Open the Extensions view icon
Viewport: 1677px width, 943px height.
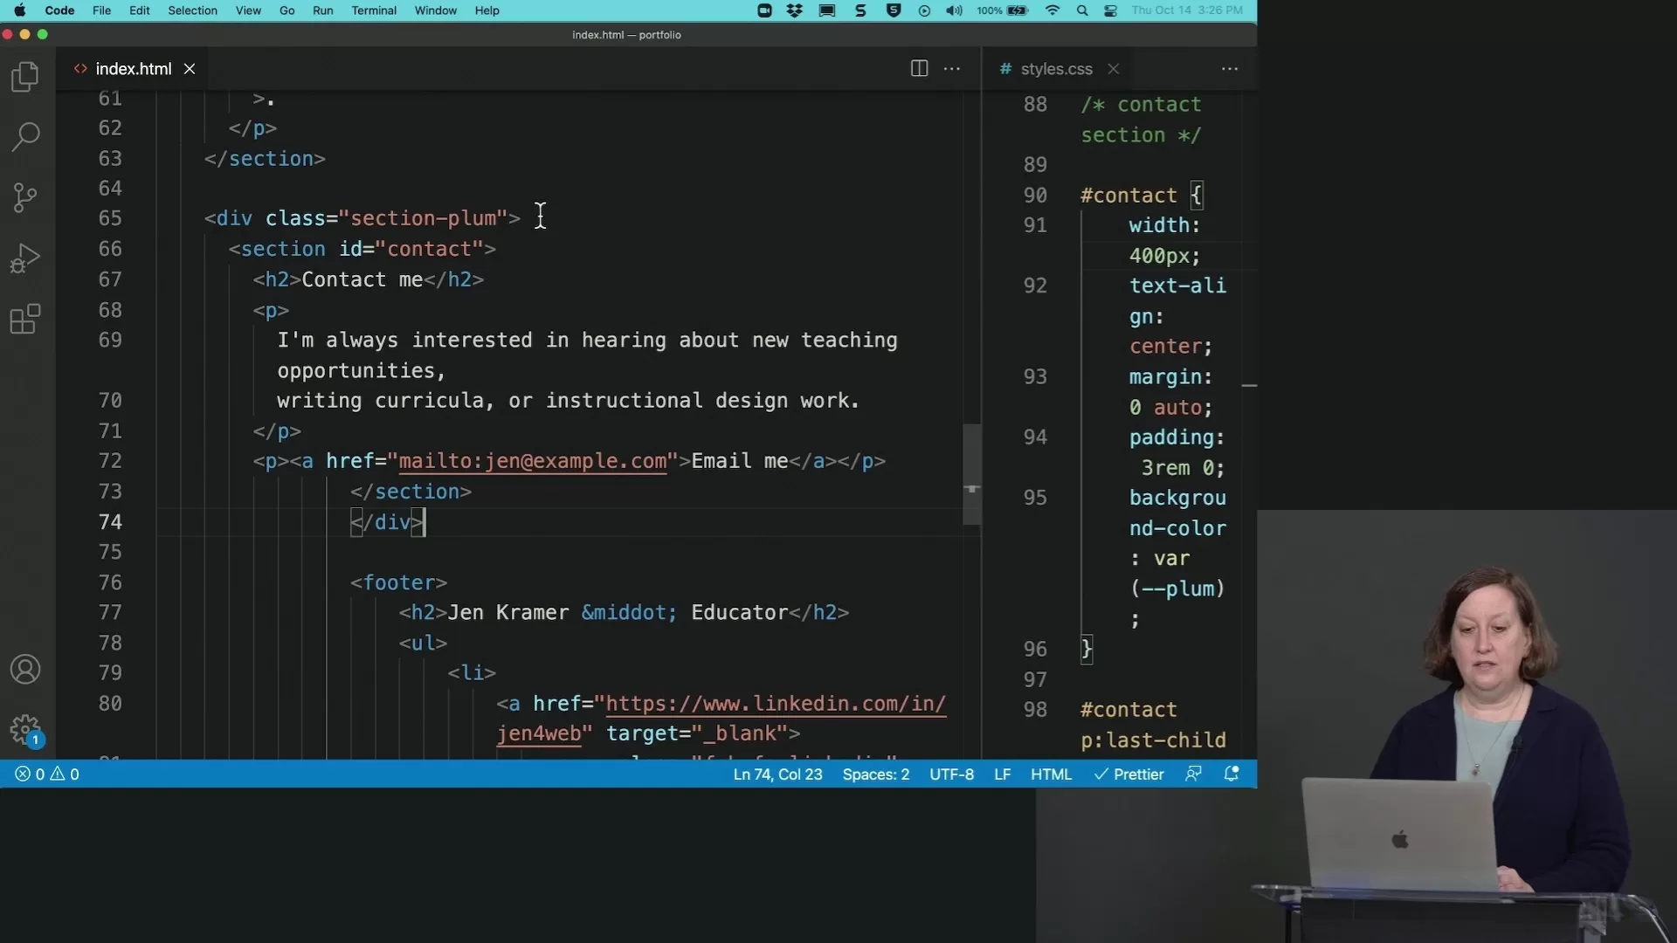25,319
